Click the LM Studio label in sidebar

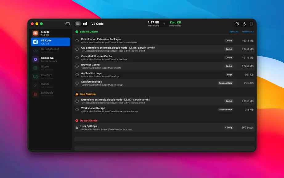pyautogui.click(x=47, y=93)
